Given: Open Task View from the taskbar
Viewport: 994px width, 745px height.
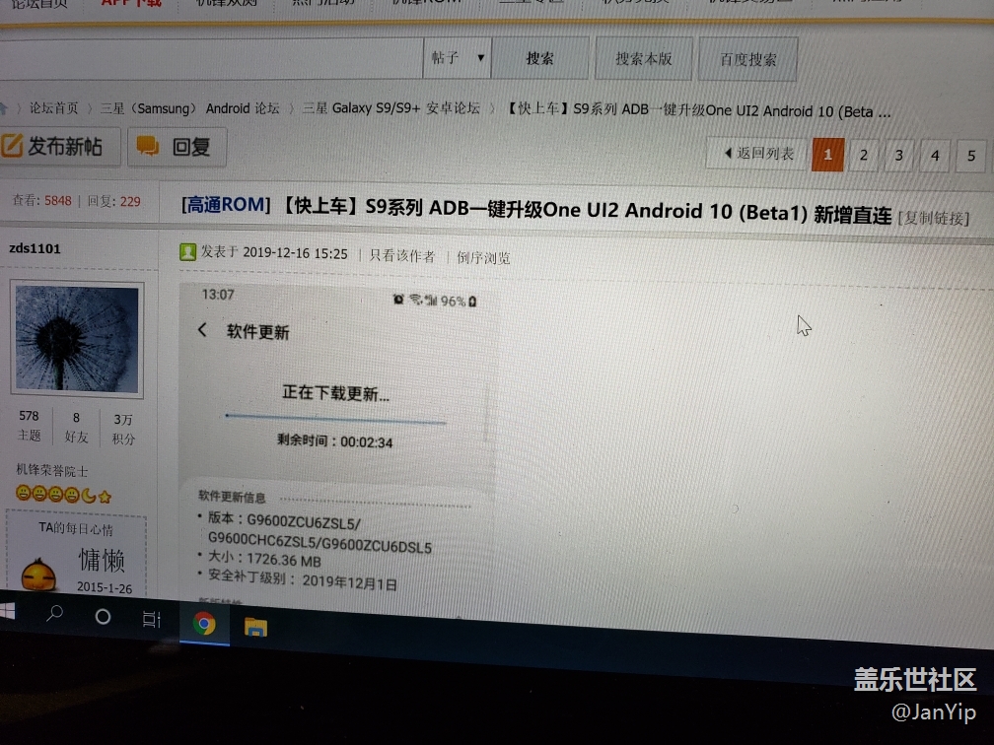Looking at the screenshot, I should click(x=151, y=619).
